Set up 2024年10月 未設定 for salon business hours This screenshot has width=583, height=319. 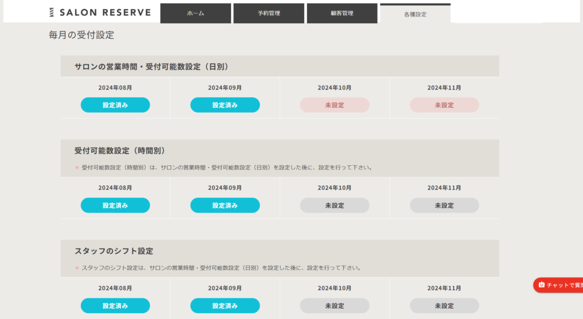(x=335, y=105)
